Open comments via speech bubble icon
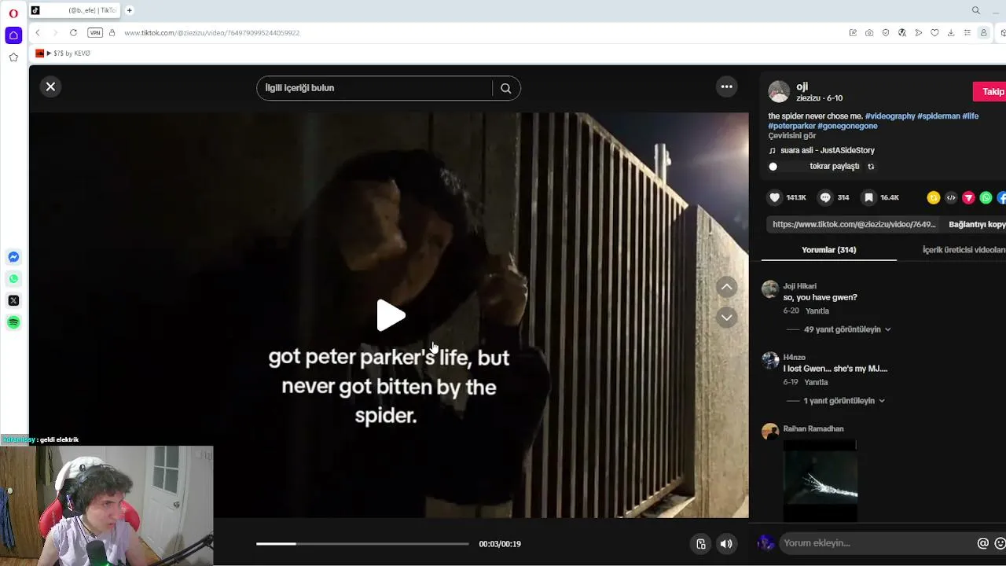The height and width of the screenshot is (566, 1006). [825, 197]
